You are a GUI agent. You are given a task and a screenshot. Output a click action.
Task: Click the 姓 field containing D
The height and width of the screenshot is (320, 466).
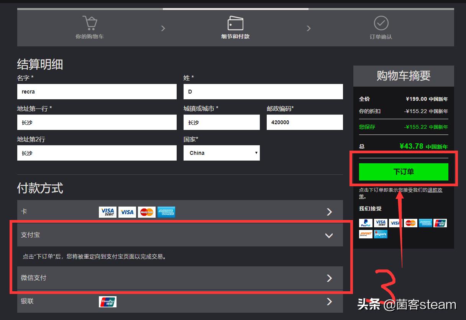[x=263, y=92]
